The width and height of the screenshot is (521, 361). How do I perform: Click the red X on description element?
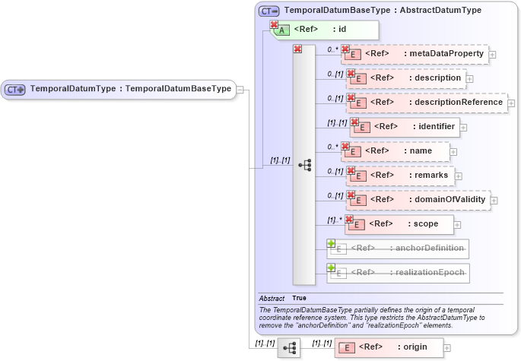pyautogui.click(x=351, y=73)
